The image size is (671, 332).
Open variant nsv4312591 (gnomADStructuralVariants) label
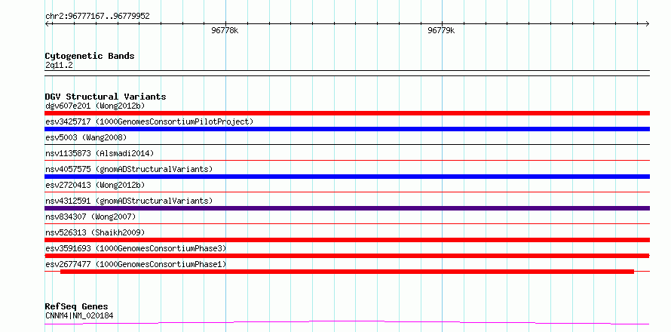click(129, 201)
